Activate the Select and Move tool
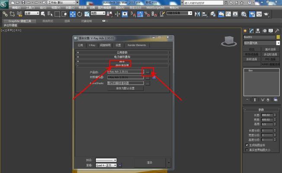282x173 pixels. 73,14
